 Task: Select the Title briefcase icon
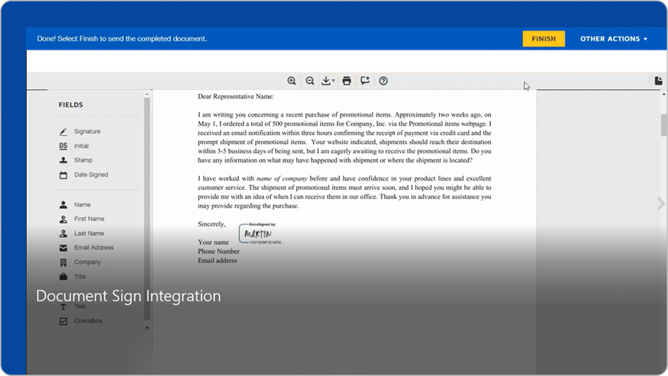(x=63, y=277)
